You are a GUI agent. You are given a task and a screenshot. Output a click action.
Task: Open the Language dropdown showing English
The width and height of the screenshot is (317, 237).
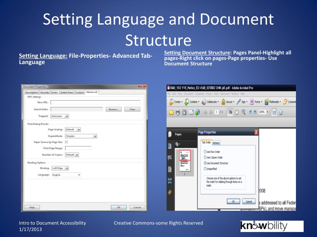[x=66, y=175]
